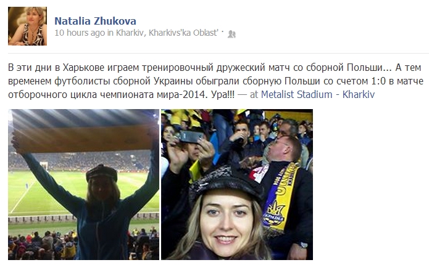The width and height of the screenshot is (429, 265).
Task: Click the raised smartphone in the right photo
Action: coord(190,136)
